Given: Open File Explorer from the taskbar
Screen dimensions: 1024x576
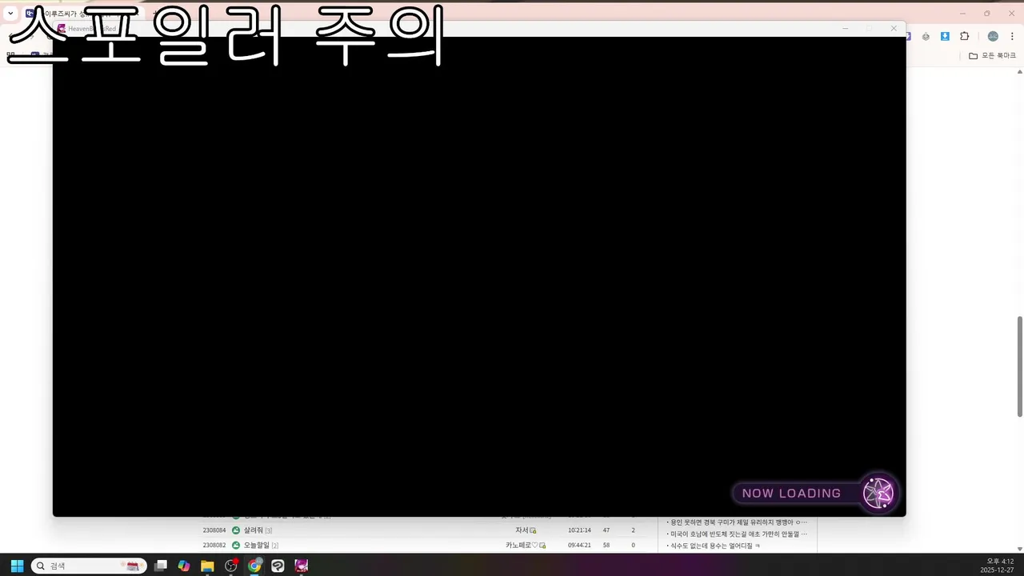Looking at the screenshot, I should click(x=207, y=566).
